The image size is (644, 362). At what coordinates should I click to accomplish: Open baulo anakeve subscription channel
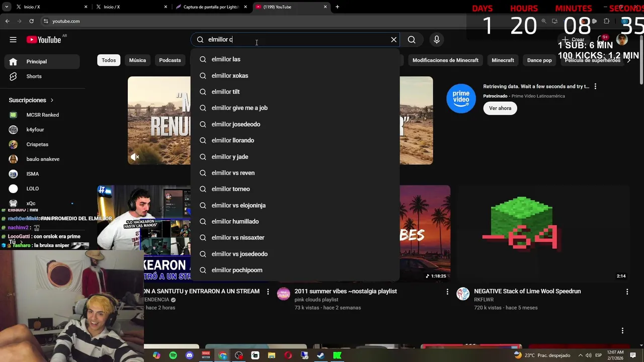coord(42,159)
